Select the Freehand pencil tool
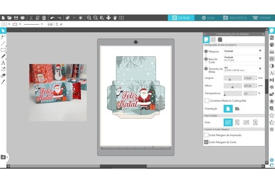275x178 pixels. [x=3, y=56]
